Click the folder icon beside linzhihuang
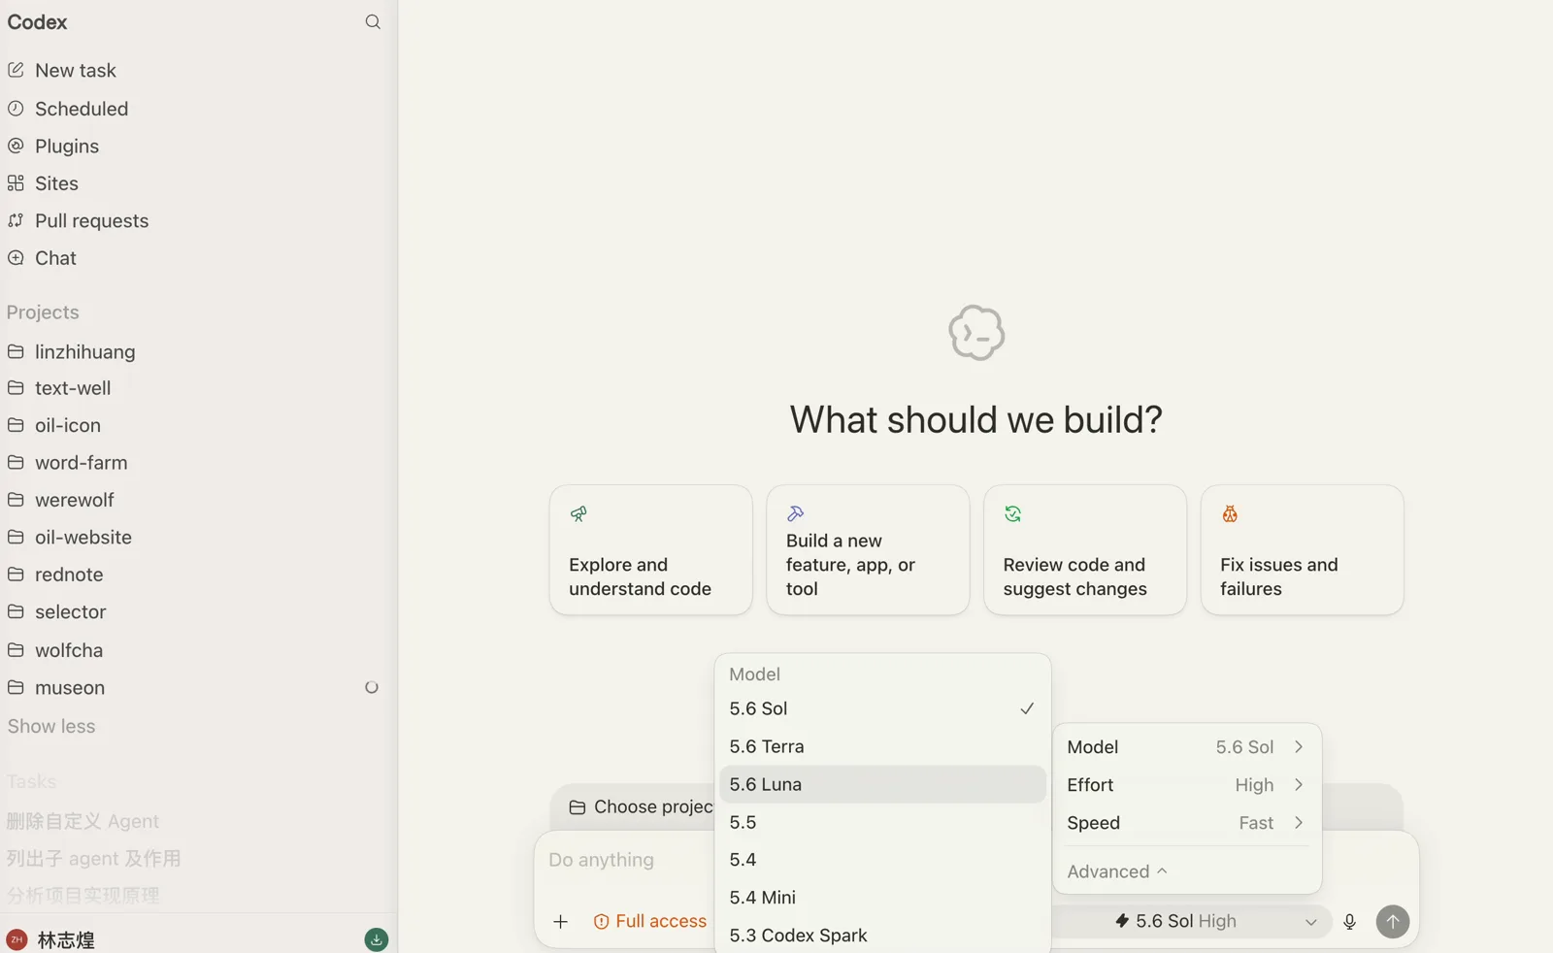 point(16,351)
